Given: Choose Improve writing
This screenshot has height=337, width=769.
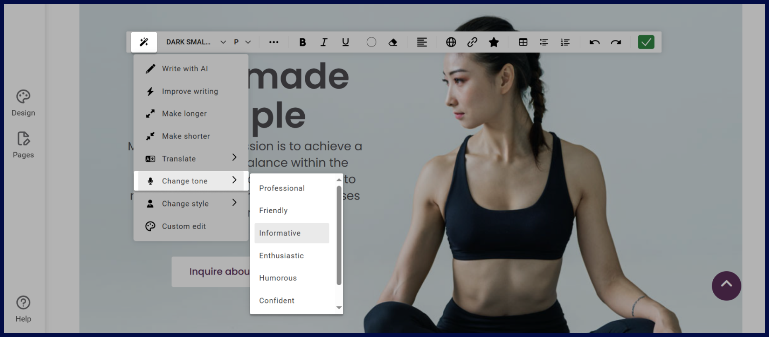Looking at the screenshot, I should pyautogui.click(x=191, y=91).
